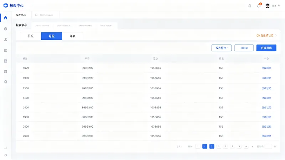Click the 1400 cell in first column
Screen dimensions: 285x160
26,98
